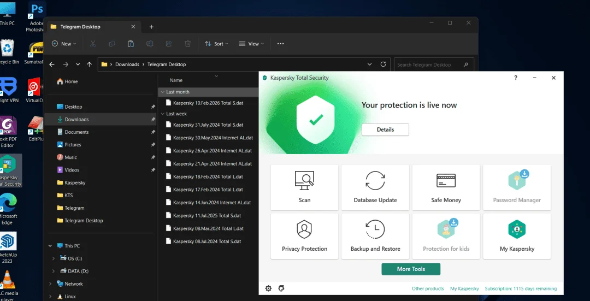Click the Cut icon in Explorer toolbar
590x301 pixels.
[93, 44]
